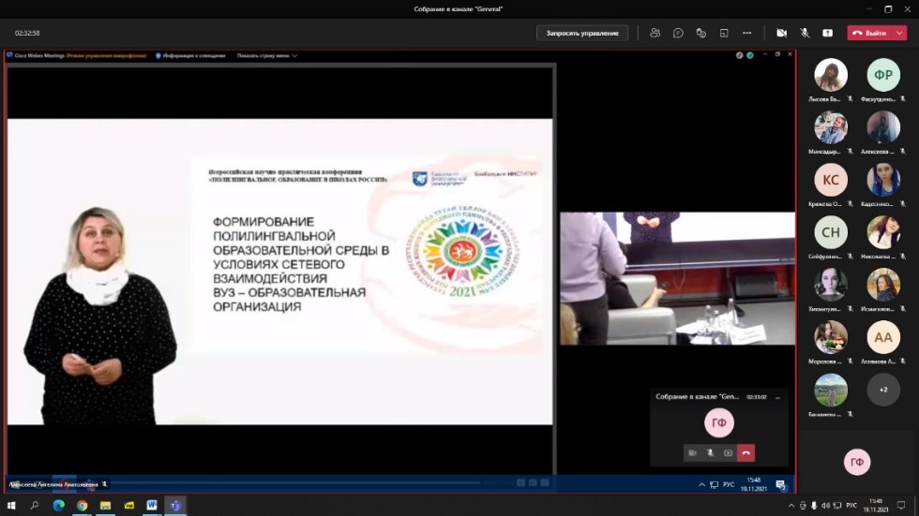Click the share content icon
This screenshot has width=919, height=516.
827,33
